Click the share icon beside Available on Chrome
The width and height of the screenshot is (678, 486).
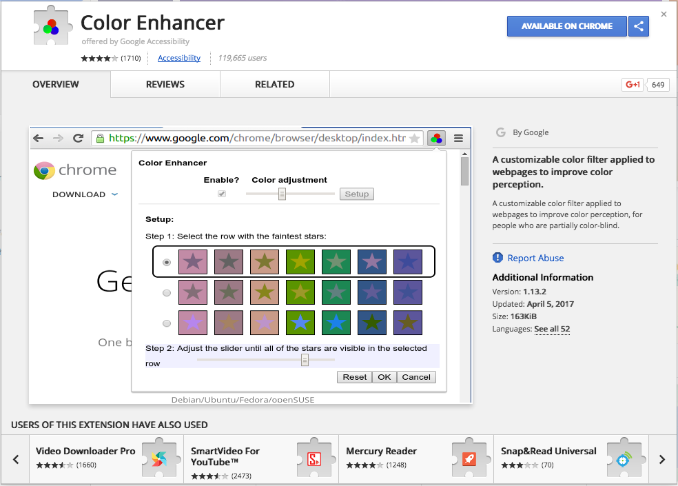(x=638, y=26)
